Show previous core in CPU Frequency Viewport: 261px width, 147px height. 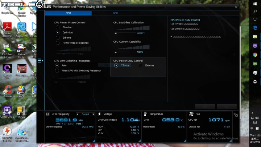pyautogui.click(x=78, y=114)
